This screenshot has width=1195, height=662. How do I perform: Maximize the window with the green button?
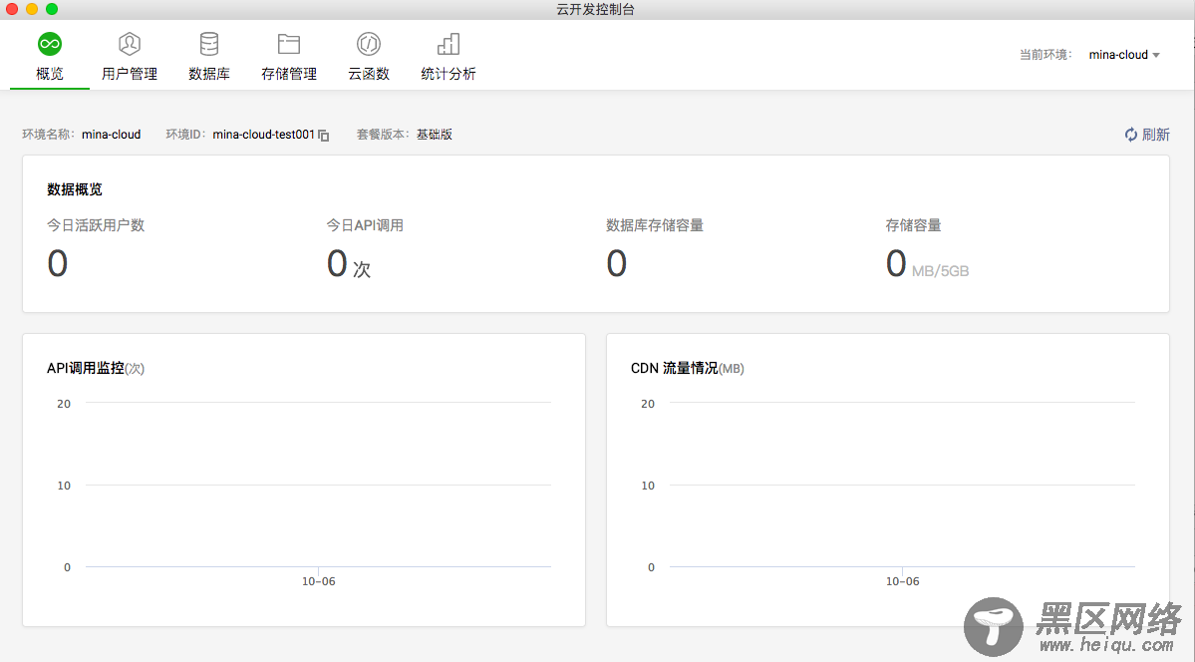[52, 9]
